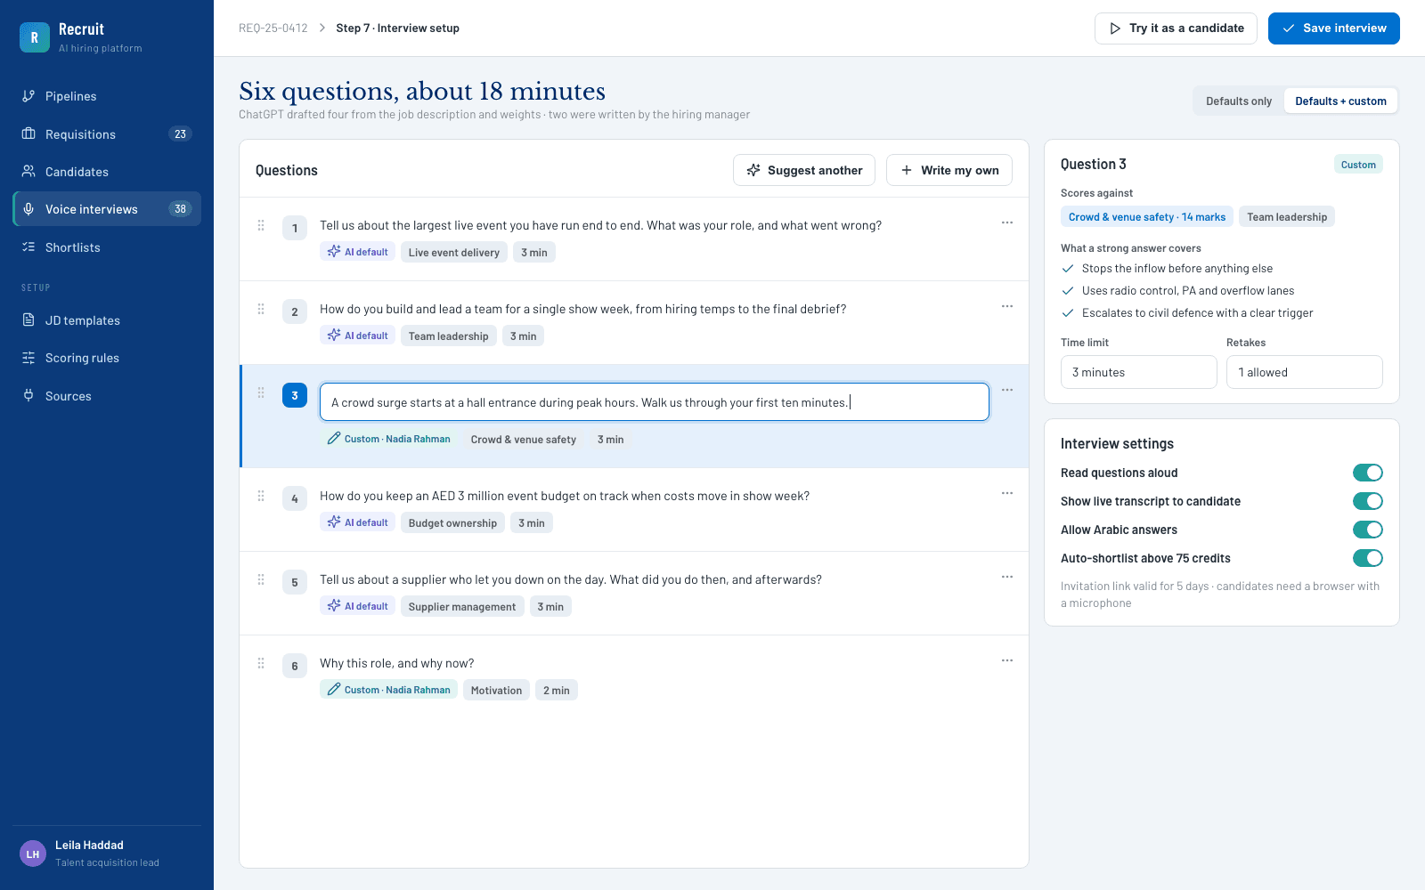
Task: Open more options for question 3
Action: 1007,390
